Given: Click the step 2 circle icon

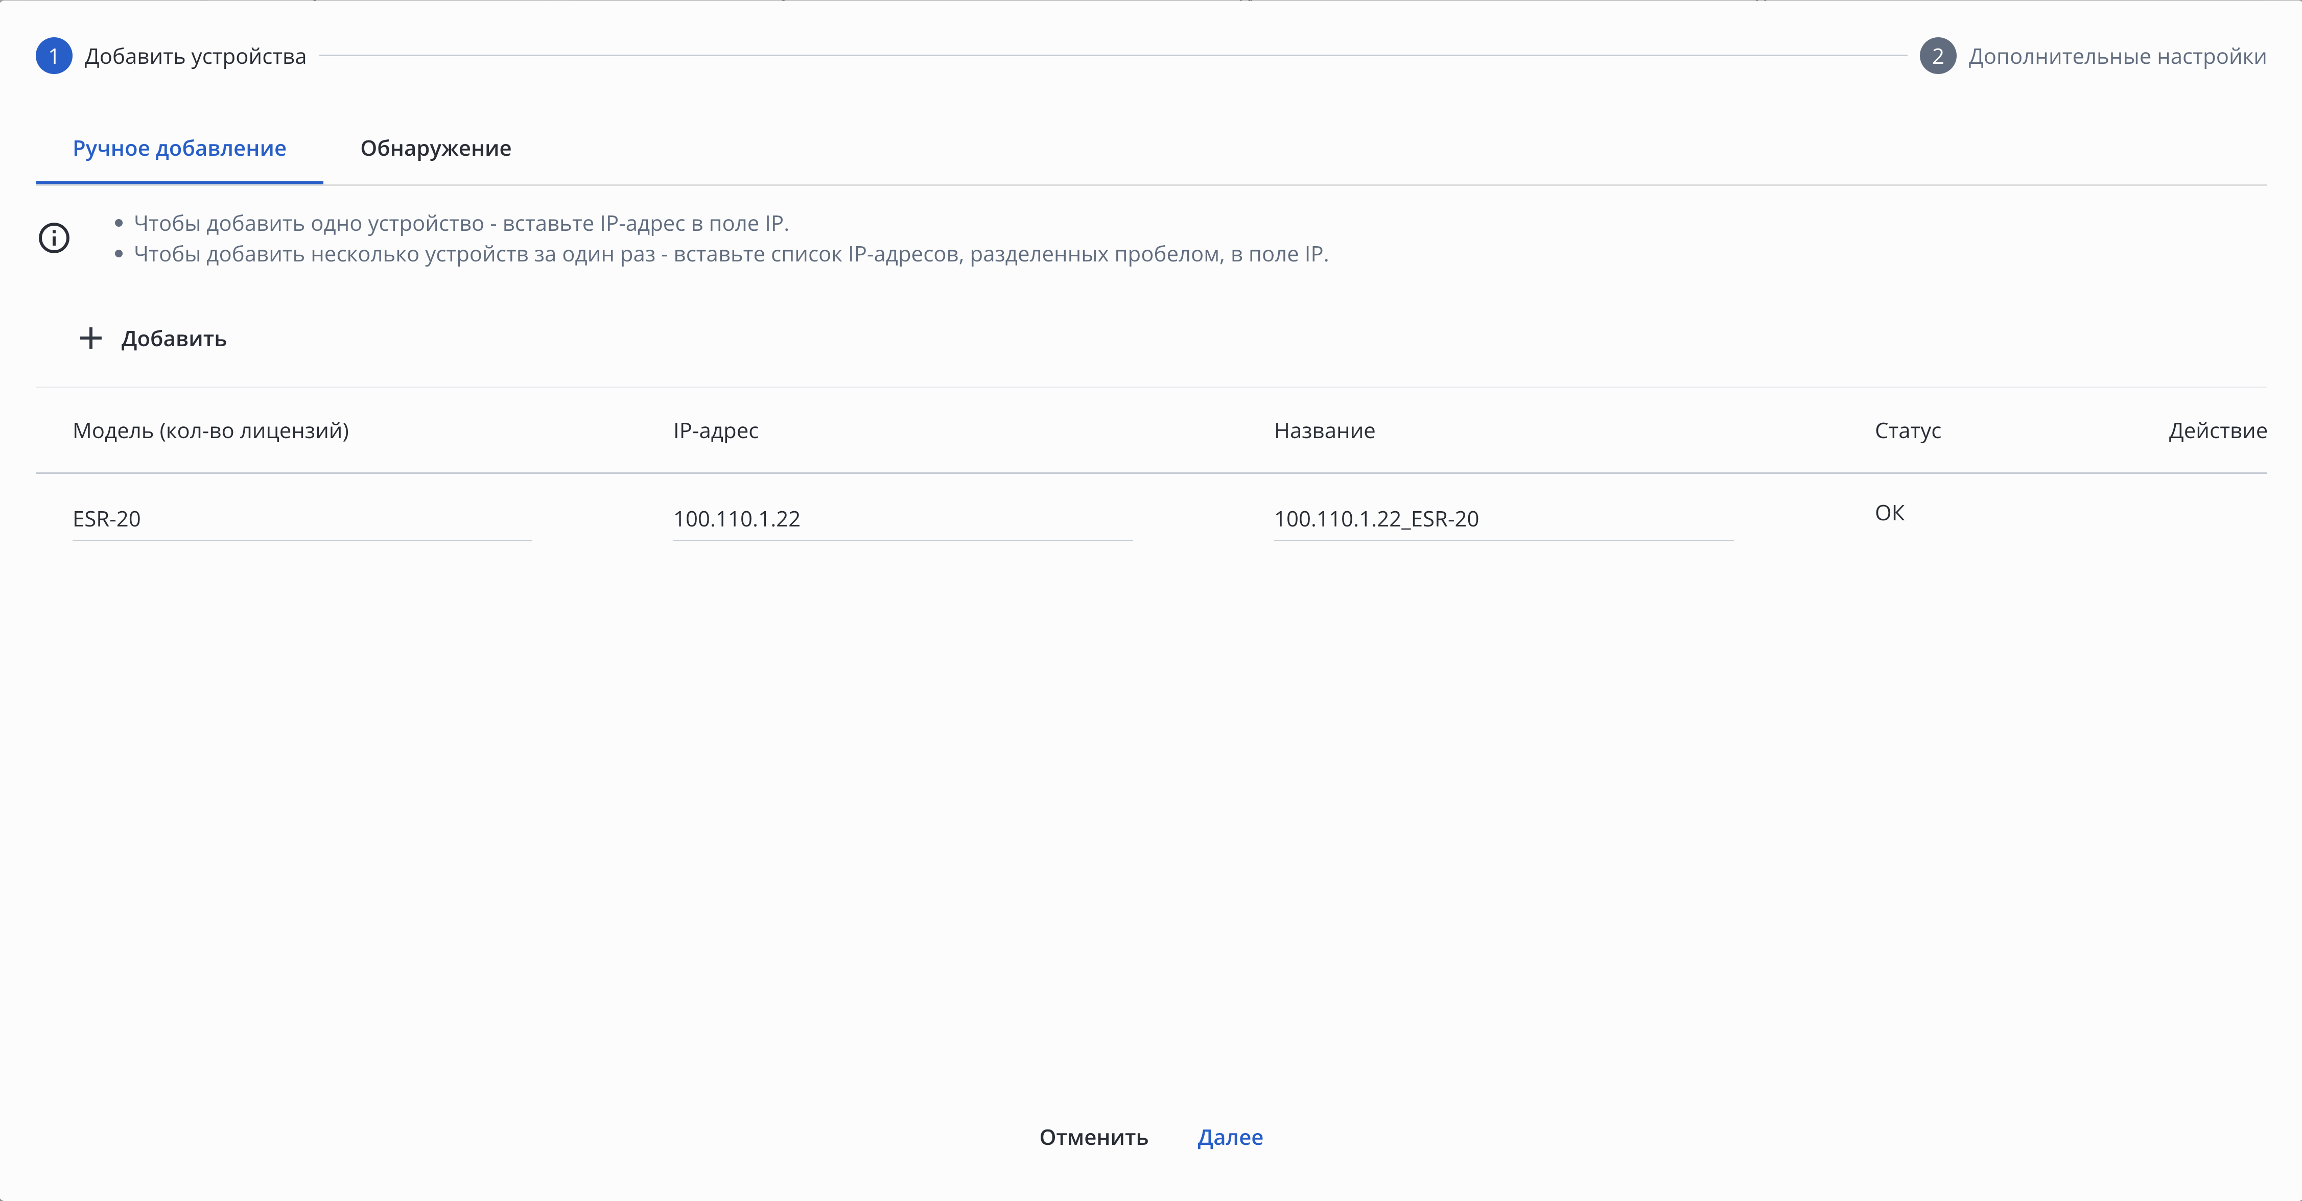Looking at the screenshot, I should (x=1937, y=56).
